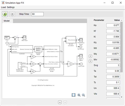
Task: Edit the Ka parameter value field
Action: [113, 25]
